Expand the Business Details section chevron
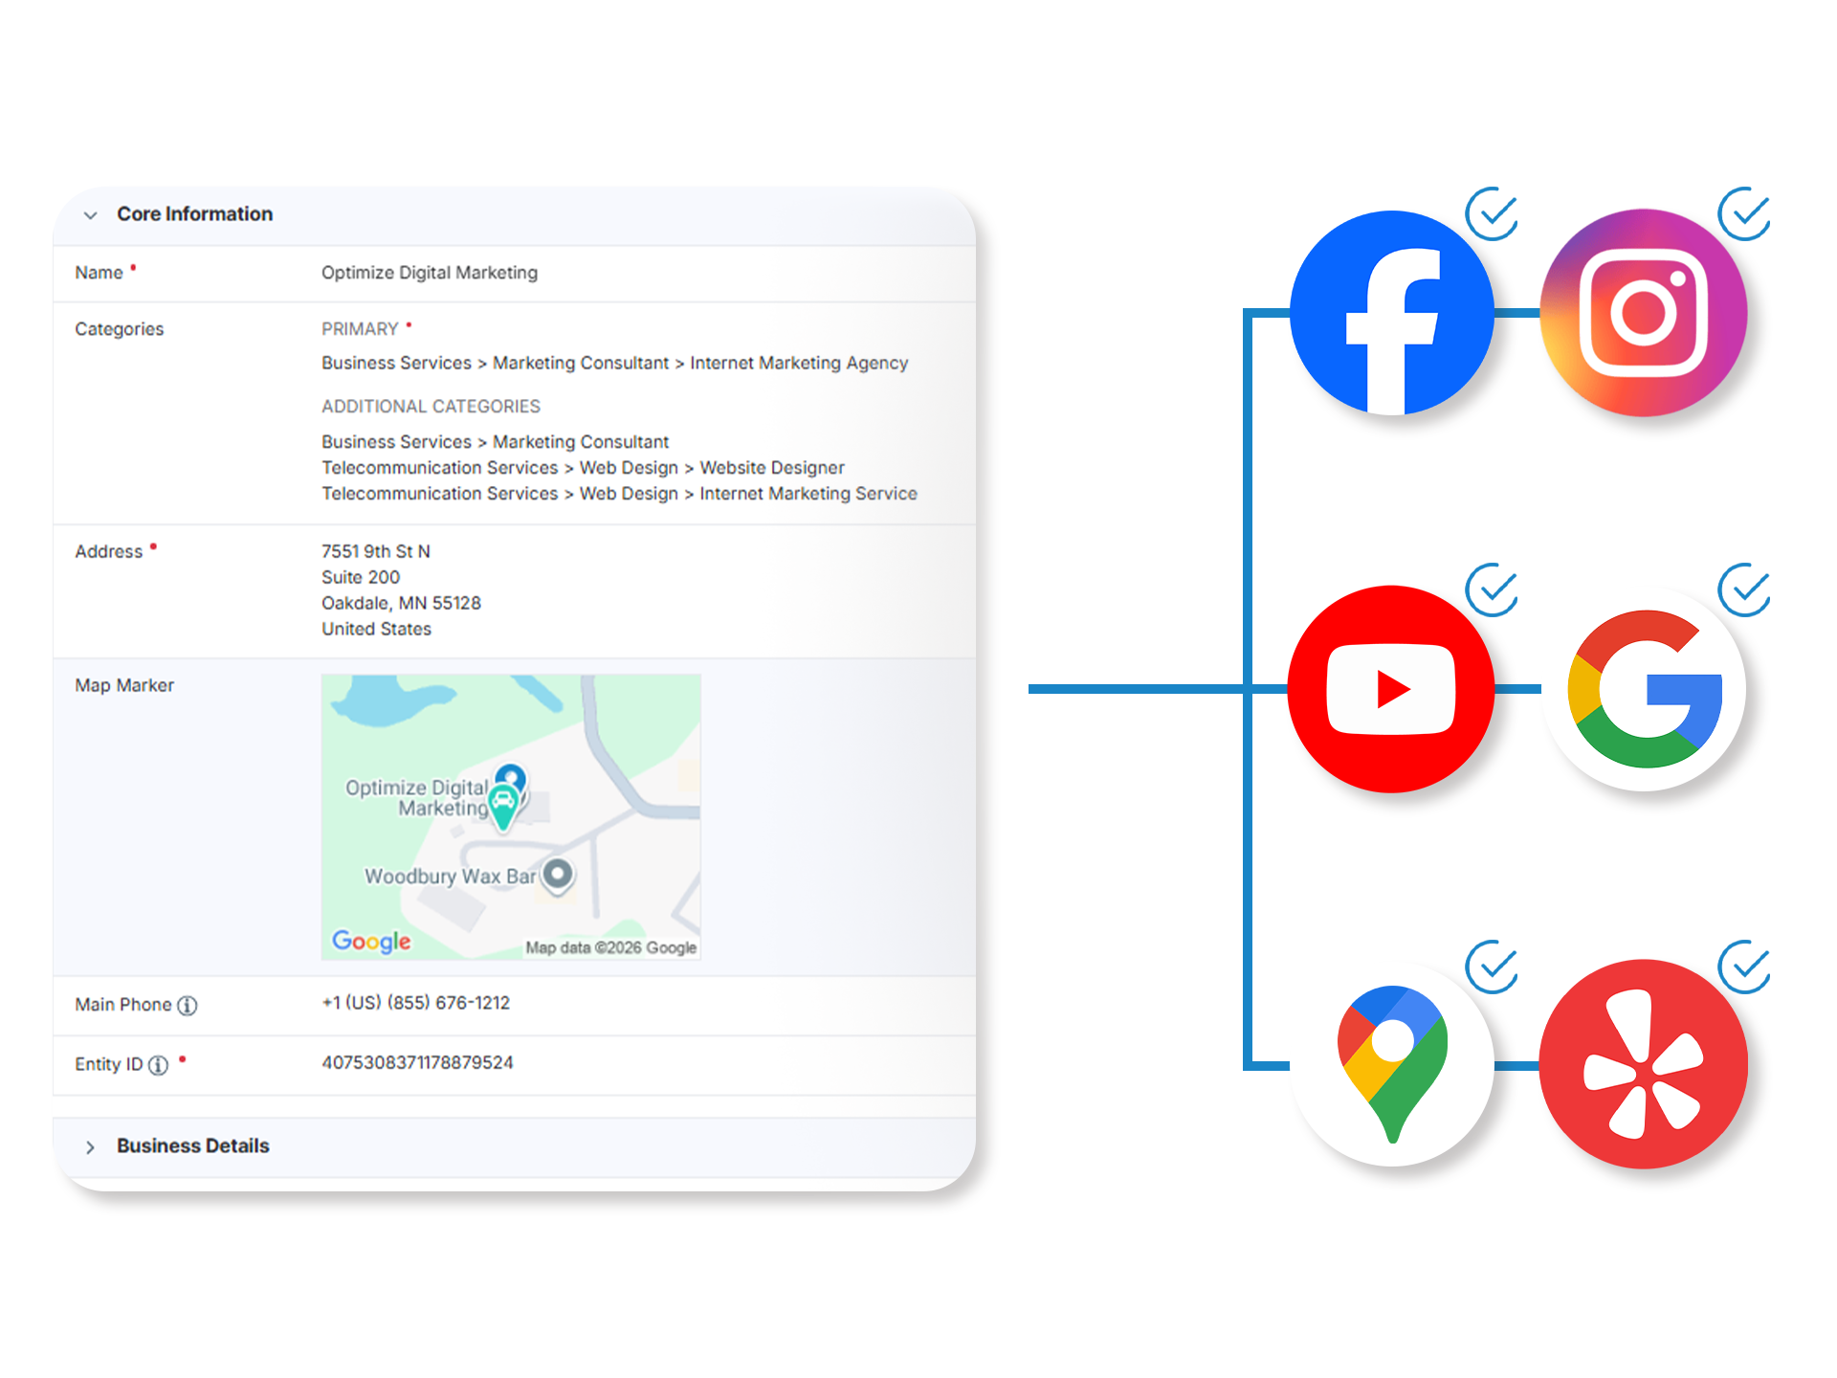This screenshot has height=1378, width=1837. click(91, 1146)
